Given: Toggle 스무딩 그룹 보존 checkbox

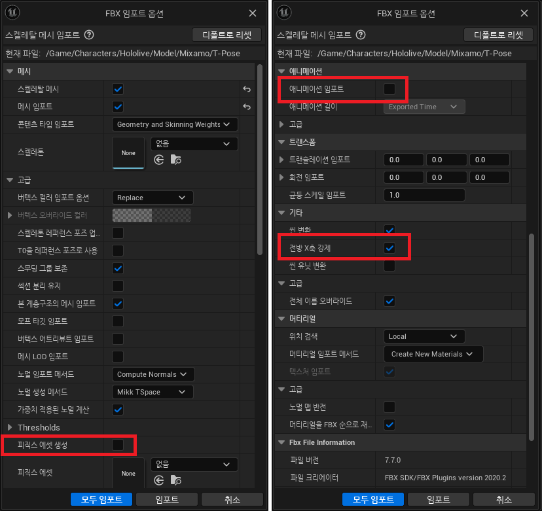Looking at the screenshot, I should click(118, 268).
